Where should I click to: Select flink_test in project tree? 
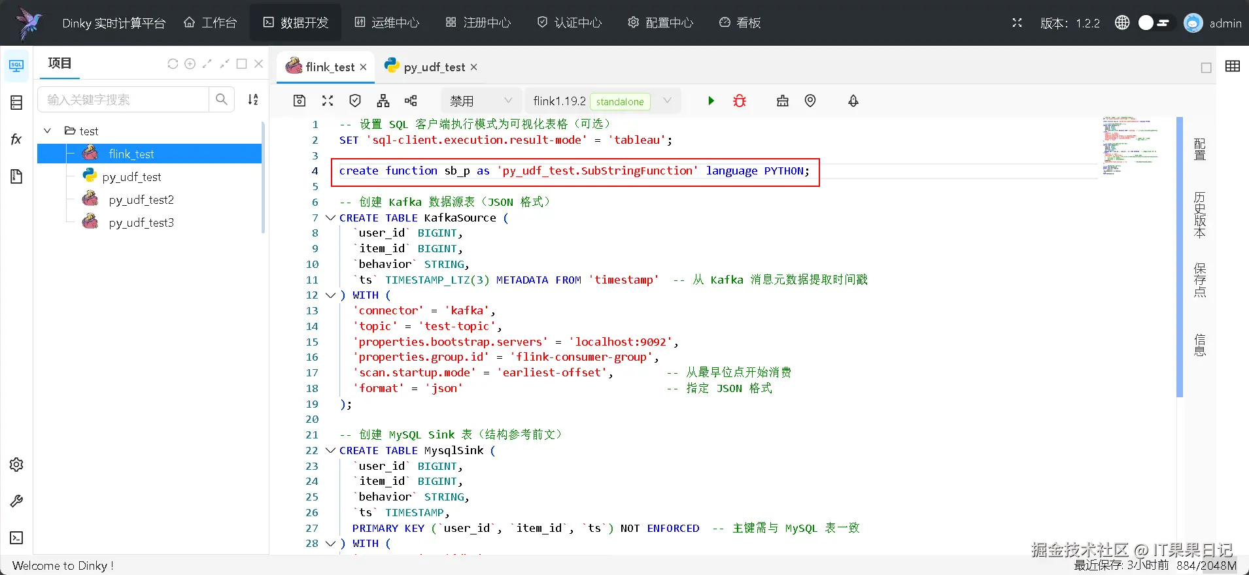pos(149,154)
